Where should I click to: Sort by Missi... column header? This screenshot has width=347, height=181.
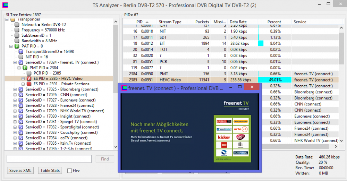tap(219, 22)
